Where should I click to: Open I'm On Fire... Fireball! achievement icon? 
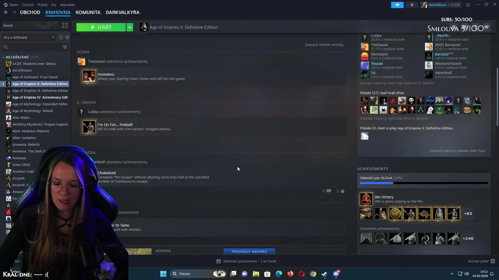(89, 127)
